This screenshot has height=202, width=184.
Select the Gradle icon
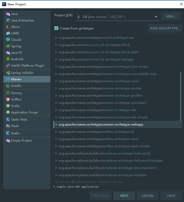point(8,86)
